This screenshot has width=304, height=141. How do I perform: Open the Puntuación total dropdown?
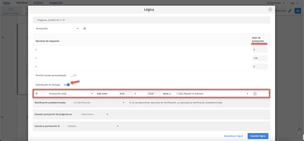(71, 94)
